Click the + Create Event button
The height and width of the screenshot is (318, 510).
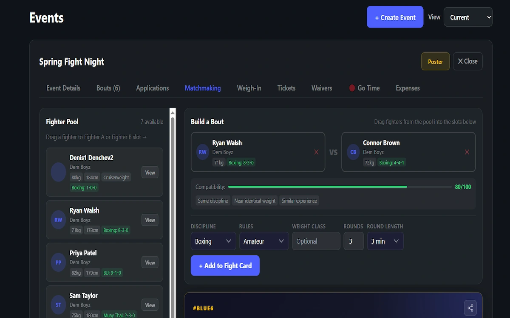tap(395, 17)
